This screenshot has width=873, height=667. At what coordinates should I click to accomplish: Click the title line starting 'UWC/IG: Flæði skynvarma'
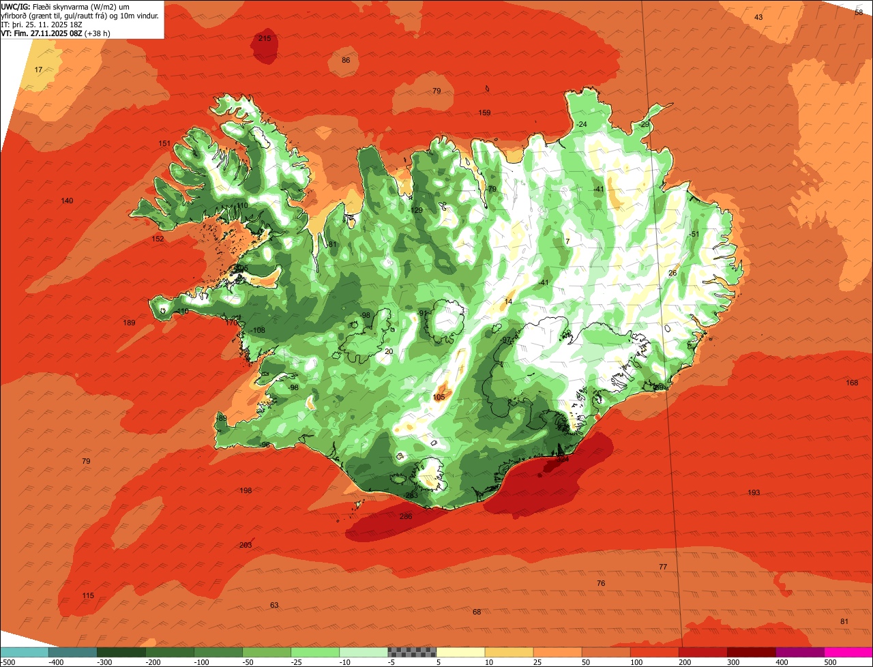[65, 6]
